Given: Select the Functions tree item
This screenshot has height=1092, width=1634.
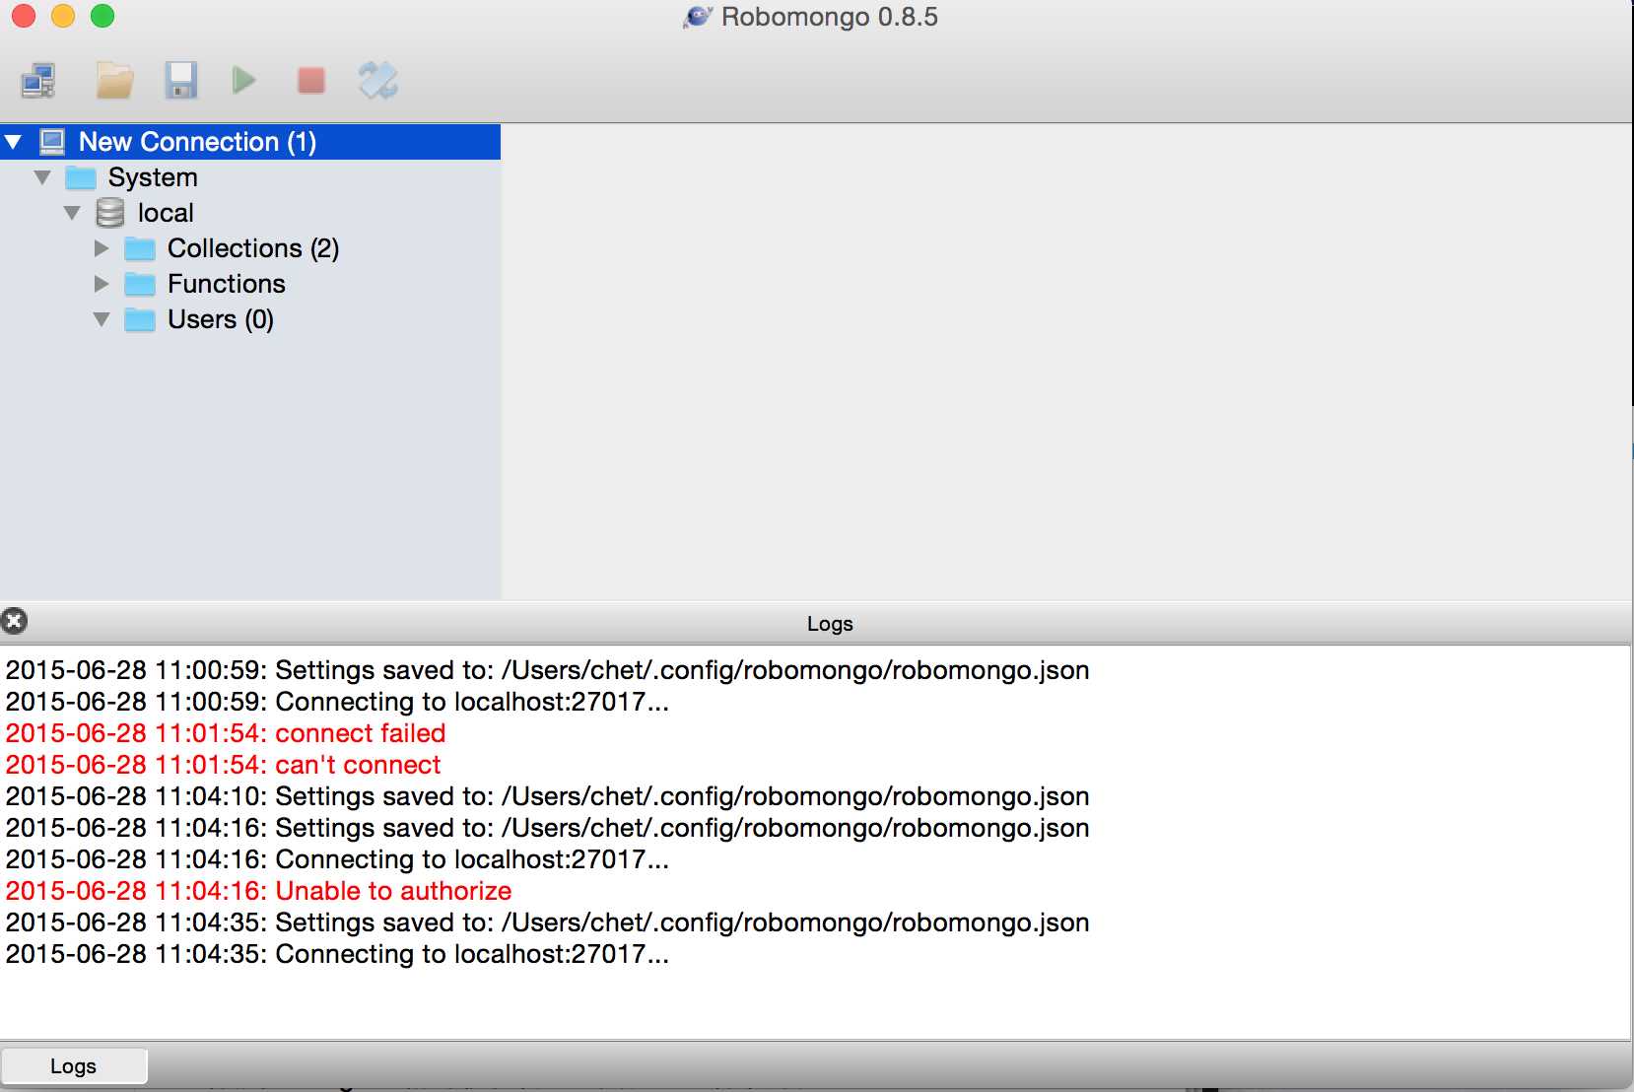Looking at the screenshot, I should click(227, 284).
